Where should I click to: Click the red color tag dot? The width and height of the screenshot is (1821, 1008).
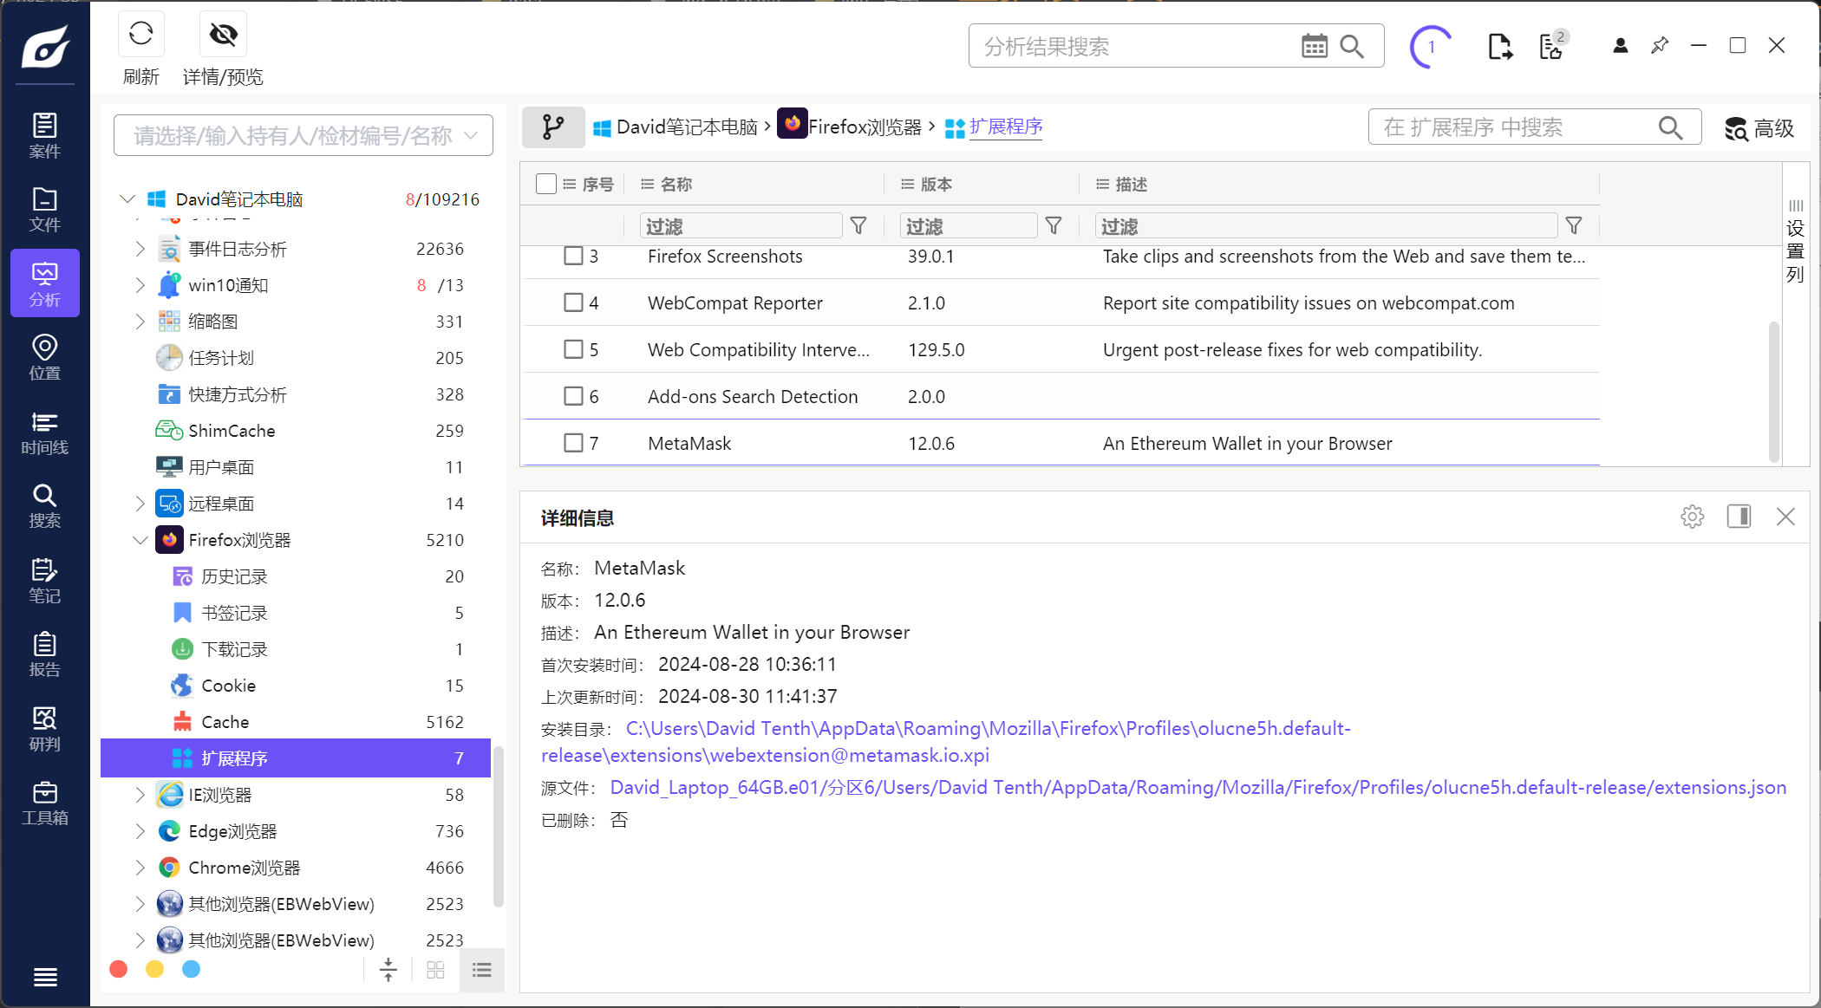119,969
